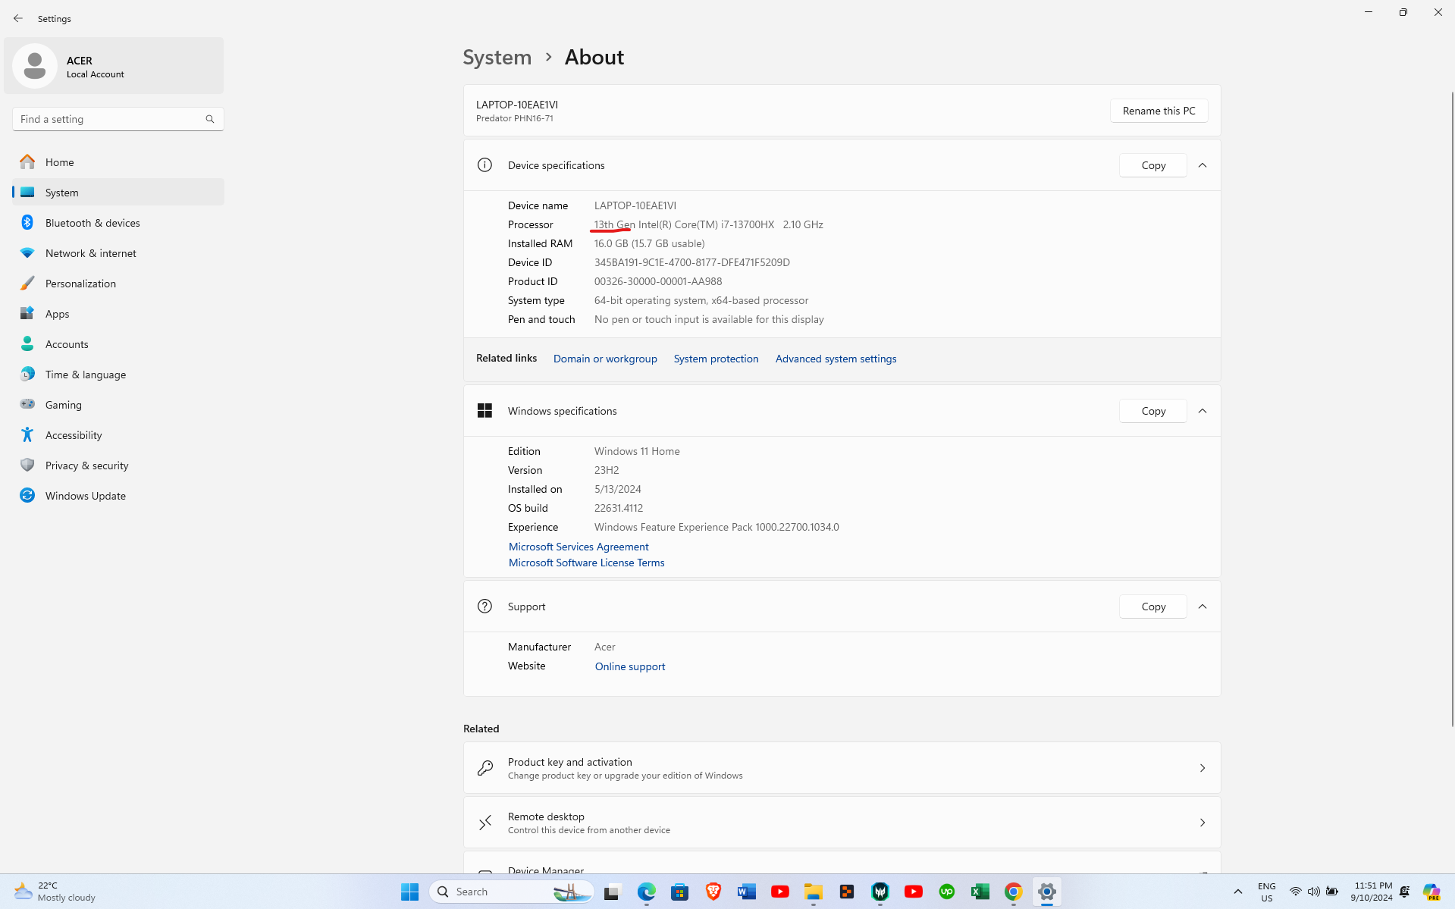Click the System breadcrumb link
The width and height of the screenshot is (1455, 909).
click(x=497, y=57)
